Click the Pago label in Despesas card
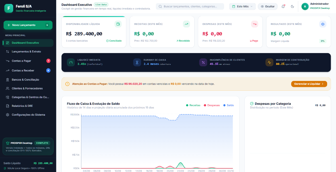The width and height of the screenshot is (336, 172). pos(254,41)
